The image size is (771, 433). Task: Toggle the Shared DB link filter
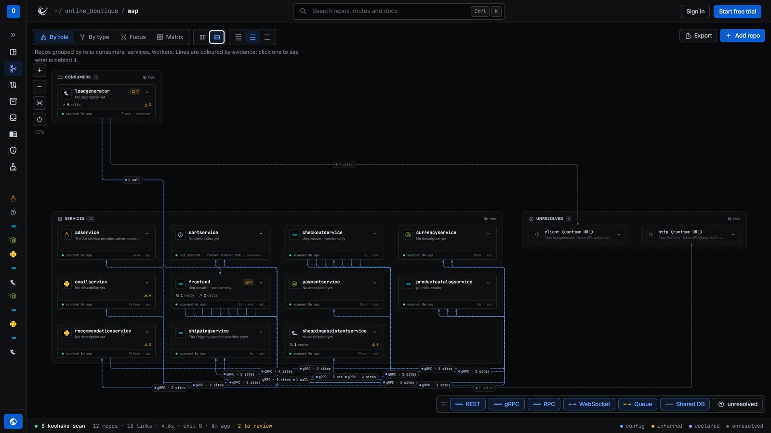[685, 404]
